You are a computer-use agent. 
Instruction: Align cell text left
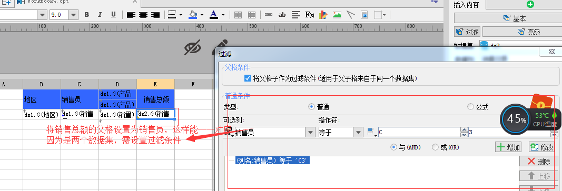(x=131, y=15)
